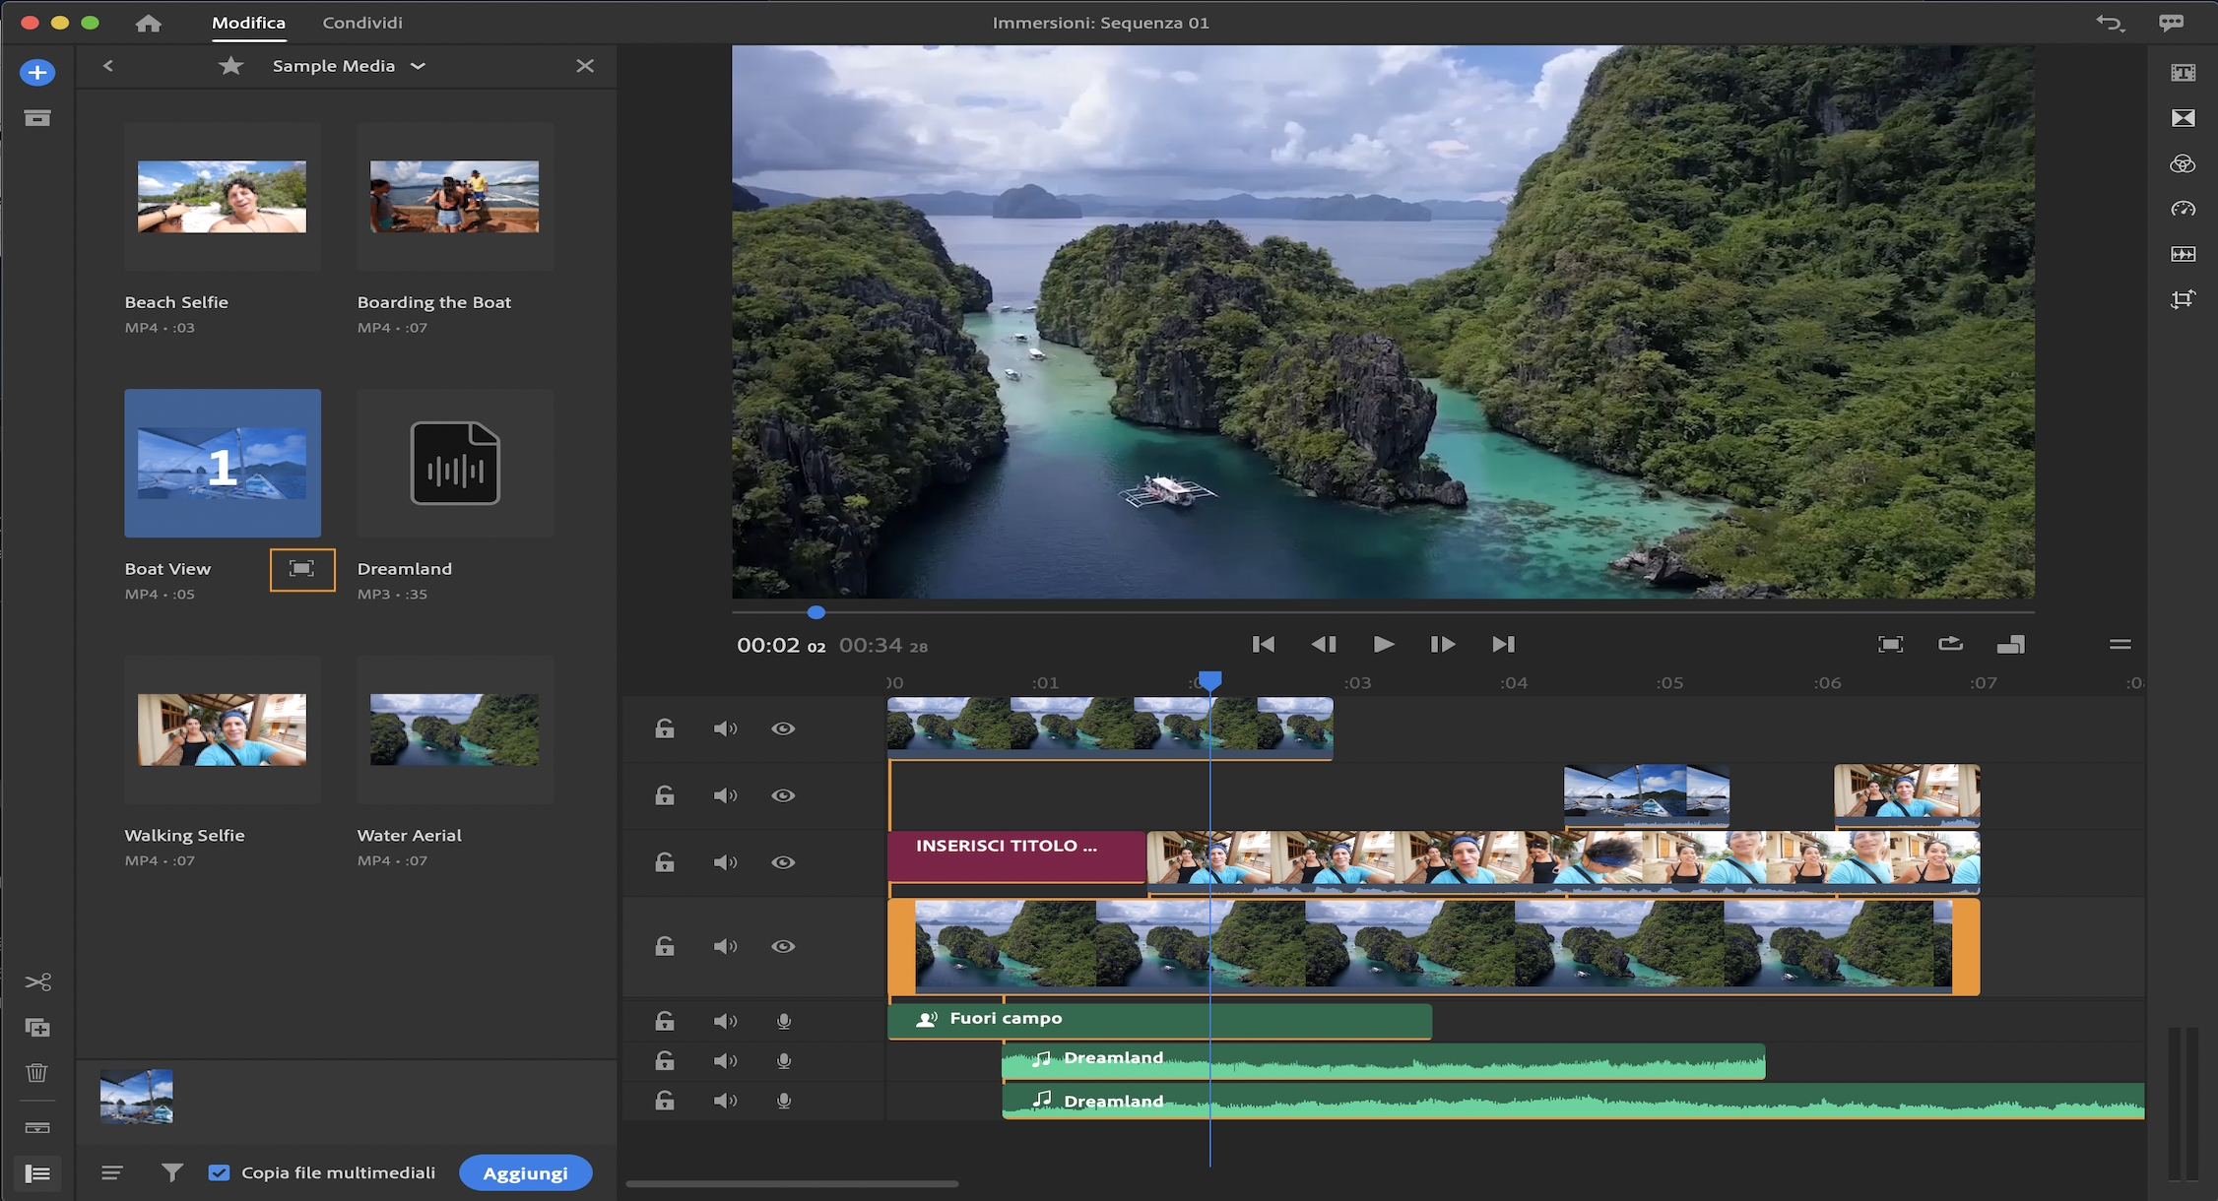2218x1201 pixels.
Task: Click the blue add media plus icon
Action: (x=37, y=72)
